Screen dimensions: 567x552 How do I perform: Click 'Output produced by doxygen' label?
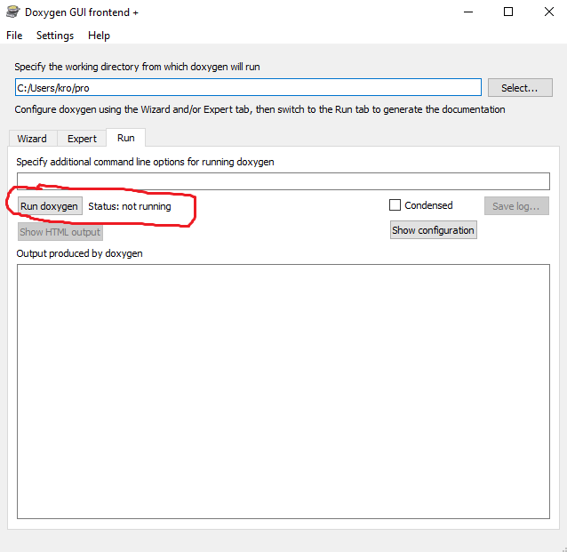(80, 253)
